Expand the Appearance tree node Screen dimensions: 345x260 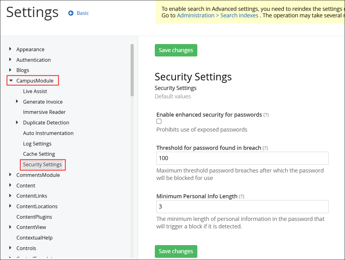click(x=10, y=49)
